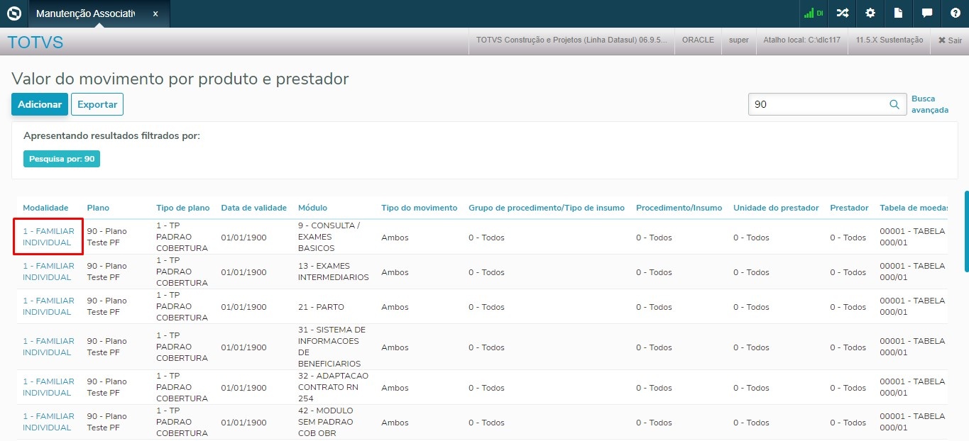This screenshot has height=441, width=969.
Task: Click ORACLE database label in header
Action: (x=698, y=40)
